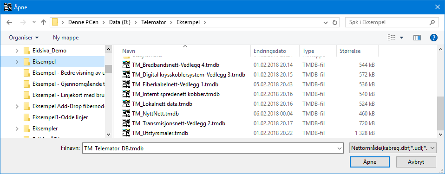Select Eksempel - Bedre visning folder
Image resolution: width=445 pixels, height=174 pixels.
tap(68, 73)
